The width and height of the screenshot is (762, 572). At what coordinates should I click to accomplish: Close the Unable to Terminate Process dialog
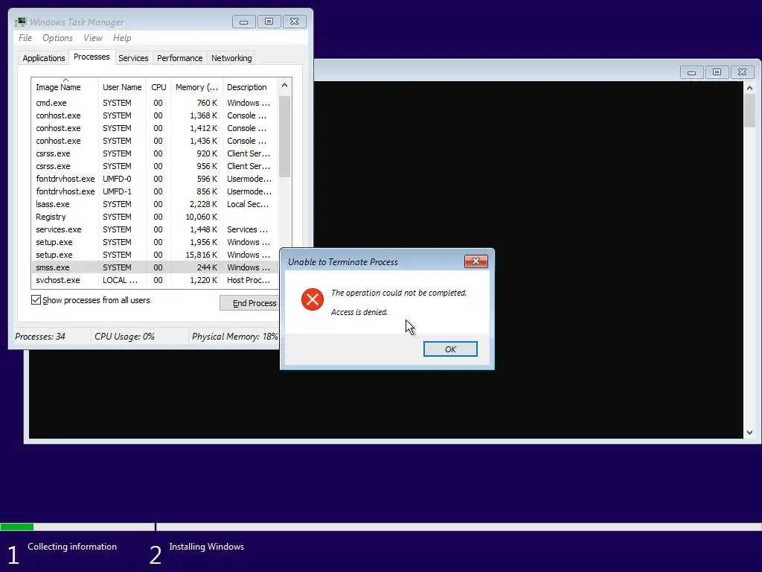tap(476, 261)
